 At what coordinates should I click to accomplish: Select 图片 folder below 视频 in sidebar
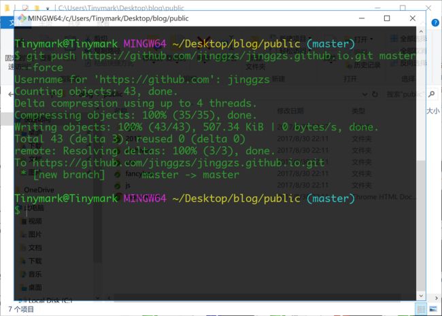(32, 234)
